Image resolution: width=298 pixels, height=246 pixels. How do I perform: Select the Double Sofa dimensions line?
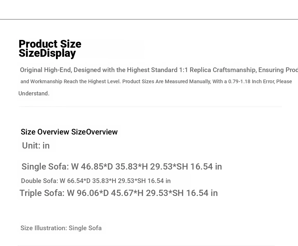[96, 181]
